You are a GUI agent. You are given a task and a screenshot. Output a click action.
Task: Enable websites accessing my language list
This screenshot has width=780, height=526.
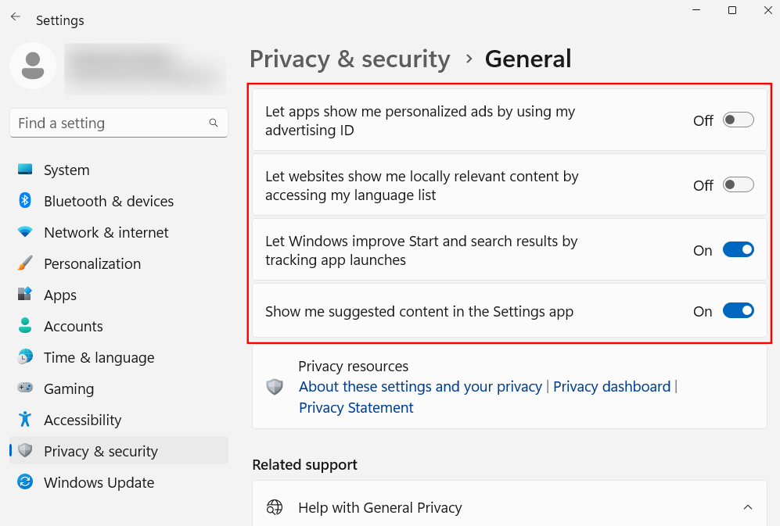[x=738, y=185]
